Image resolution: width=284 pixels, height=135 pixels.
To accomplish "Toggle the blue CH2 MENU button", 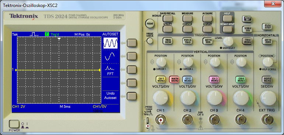I will [187, 79].
